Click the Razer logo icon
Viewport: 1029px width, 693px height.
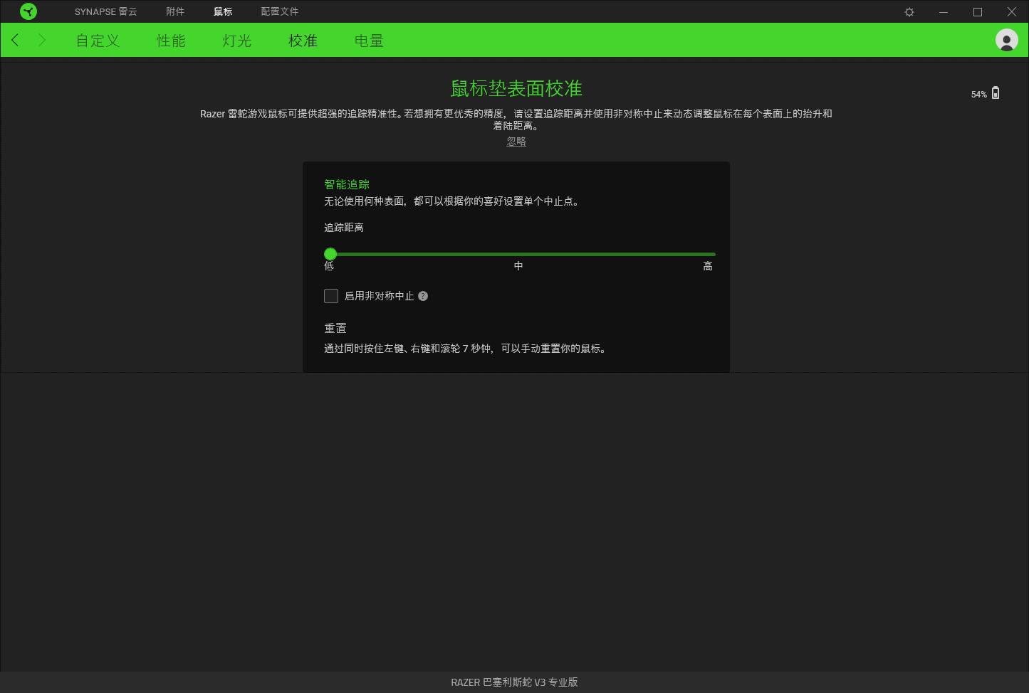[x=28, y=11]
